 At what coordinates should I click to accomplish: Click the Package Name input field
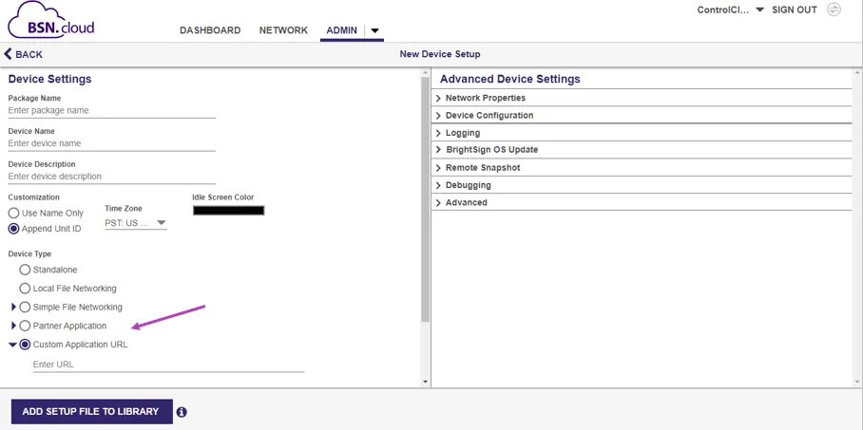[112, 110]
